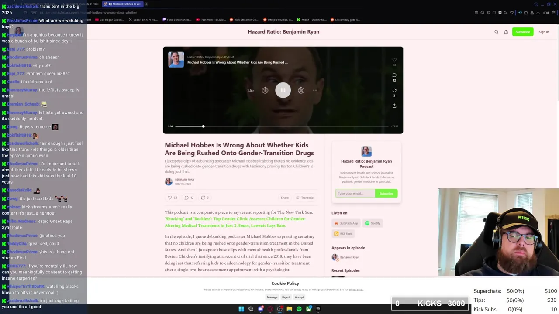This screenshot has height=314, width=559.
Task: Switch to the 'Michael Hobbes Is Wr...' browser tab
Action: click(x=122, y=4)
